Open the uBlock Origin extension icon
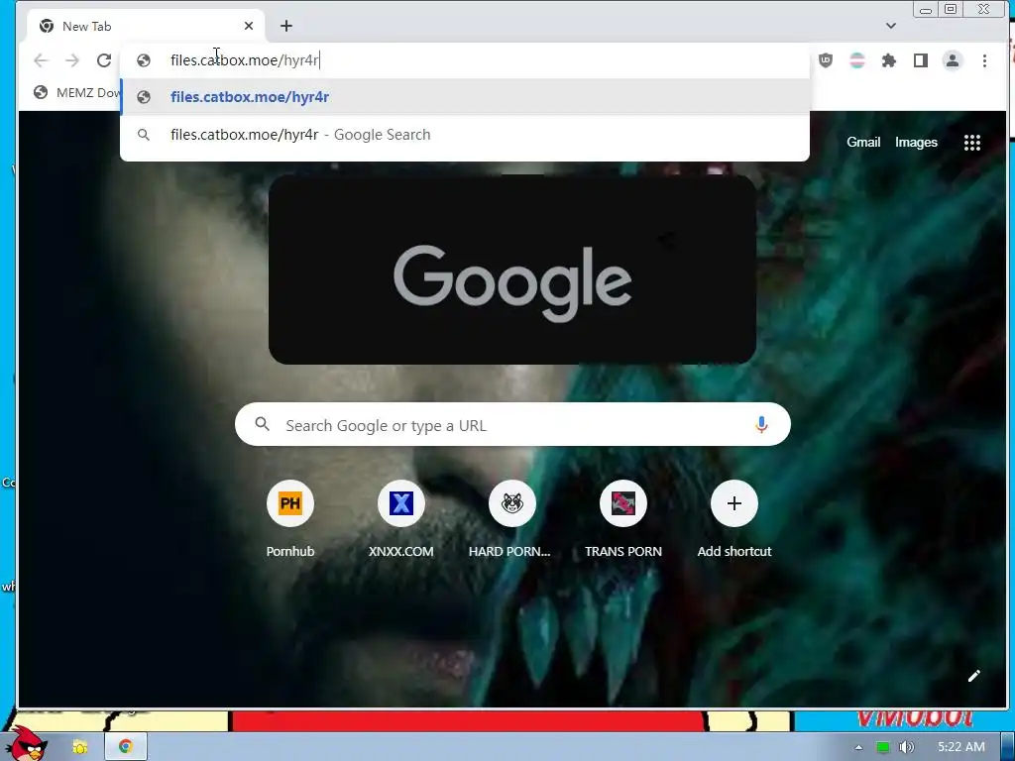 tap(826, 60)
